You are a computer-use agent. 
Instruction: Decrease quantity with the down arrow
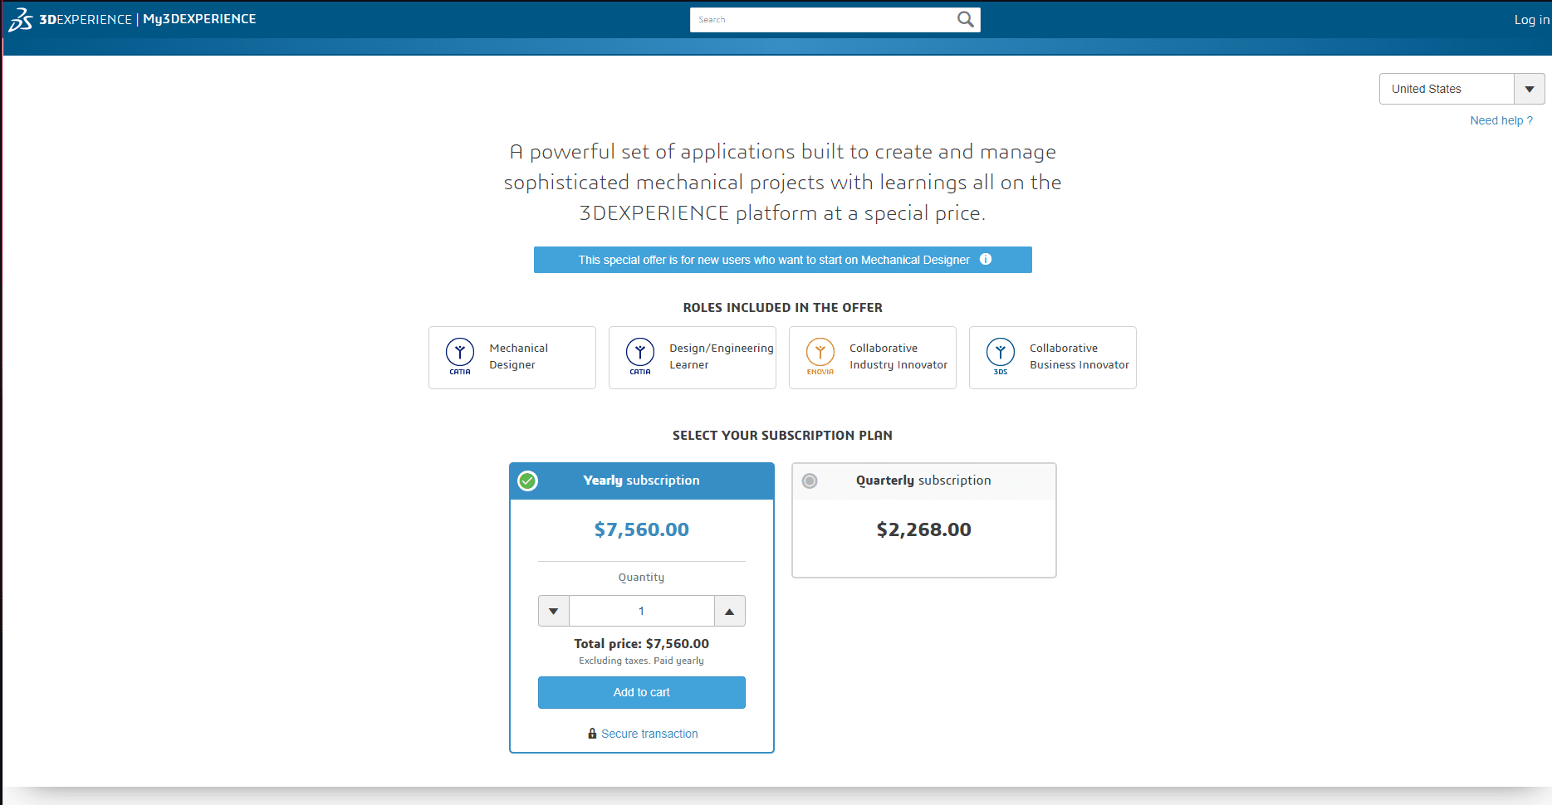coord(554,611)
